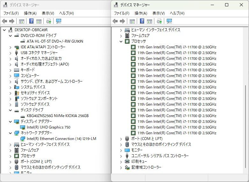
Task: Click the mouse icon beside マウス entry in right window
Action: 127,144
